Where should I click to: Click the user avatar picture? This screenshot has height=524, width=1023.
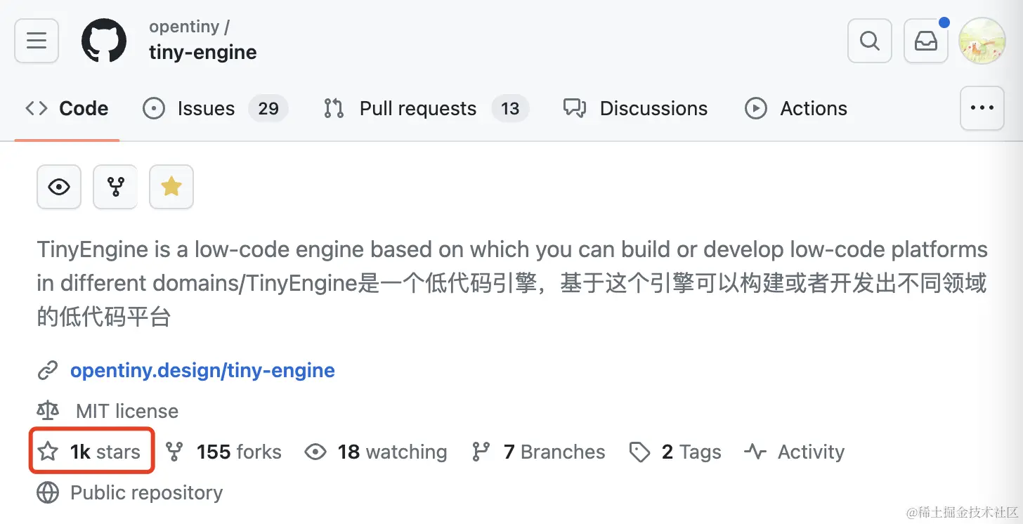(x=982, y=41)
